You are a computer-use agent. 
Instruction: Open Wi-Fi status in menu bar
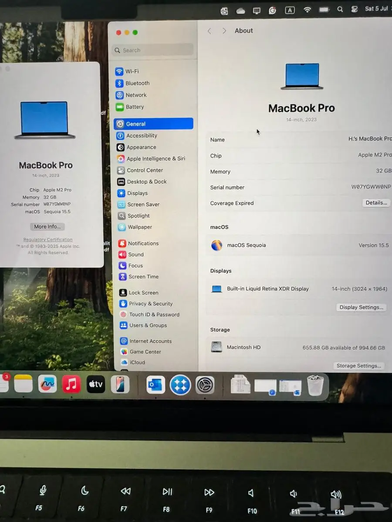coord(308,10)
